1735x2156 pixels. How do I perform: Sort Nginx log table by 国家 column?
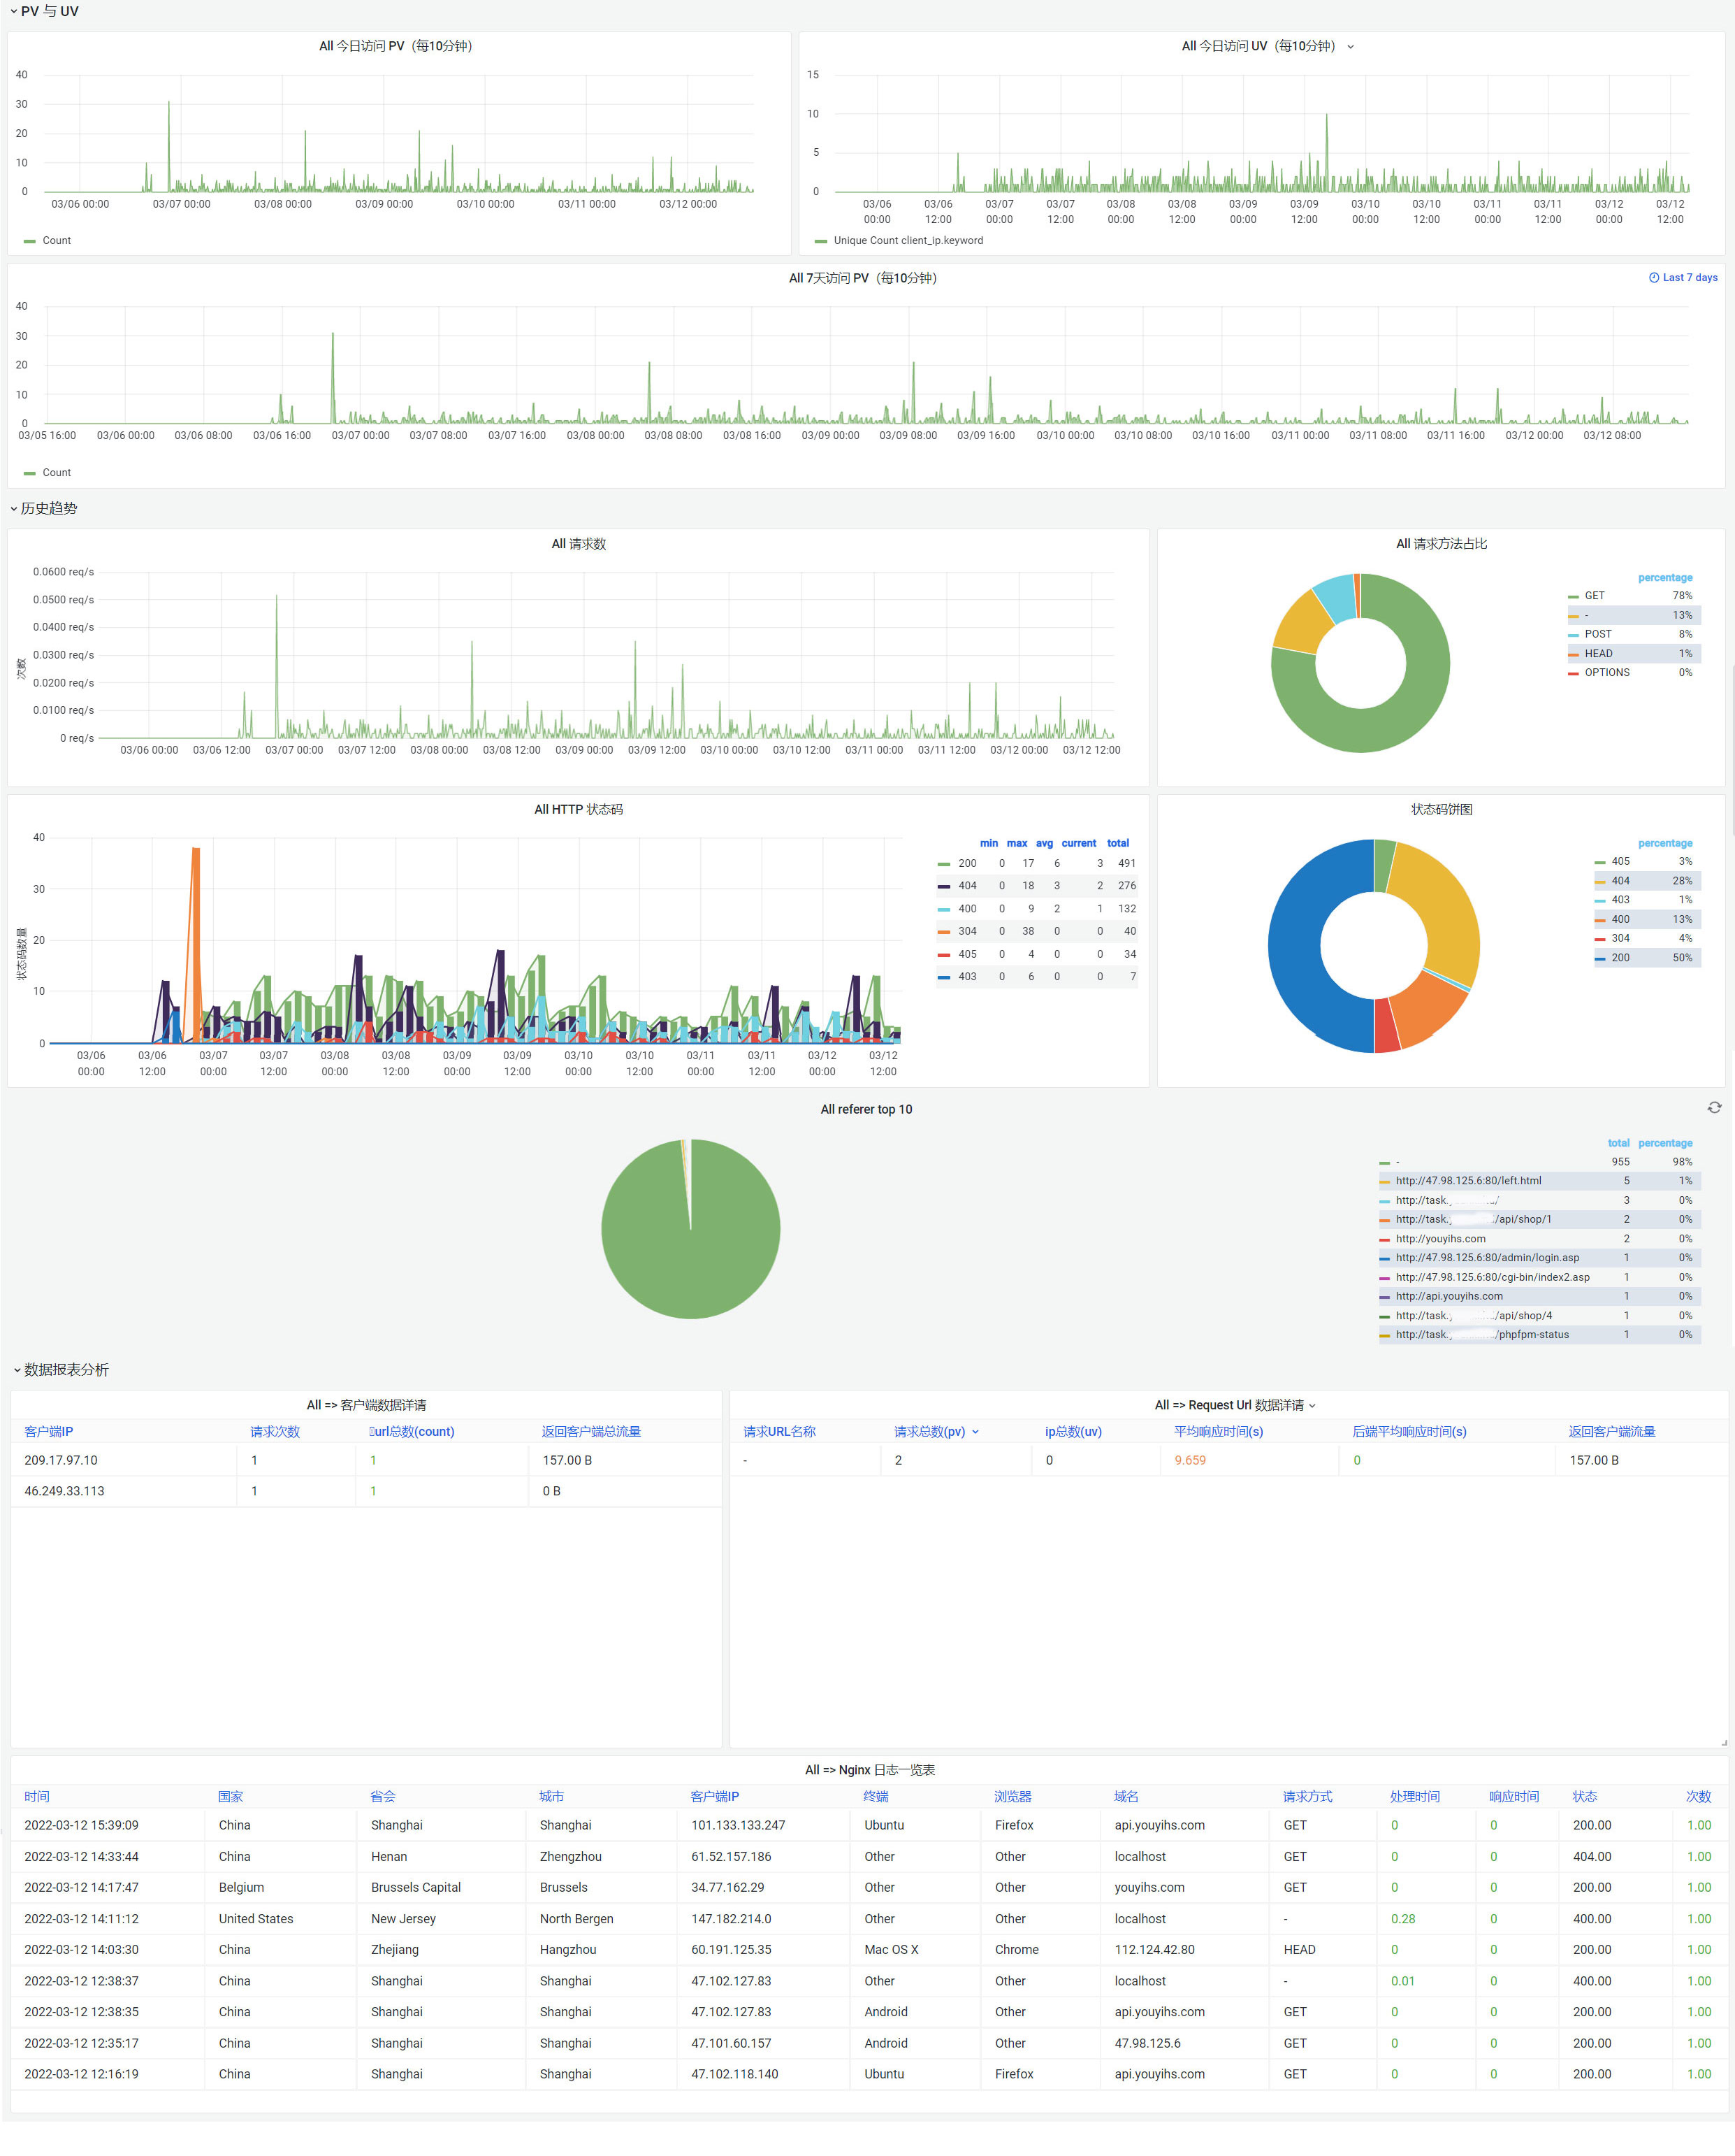(231, 1796)
